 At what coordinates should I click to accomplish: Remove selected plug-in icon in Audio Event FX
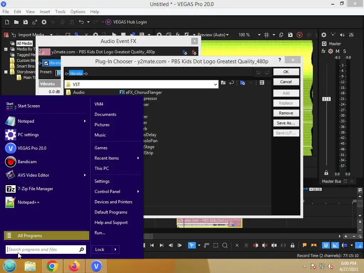(x=194, y=52)
